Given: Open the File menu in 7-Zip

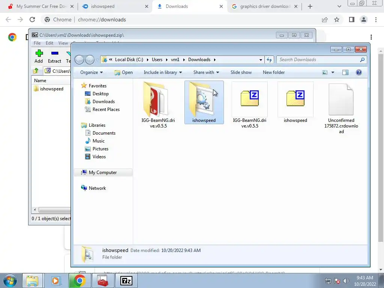Looking at the screenshot, I should click(x=37, y=43).
